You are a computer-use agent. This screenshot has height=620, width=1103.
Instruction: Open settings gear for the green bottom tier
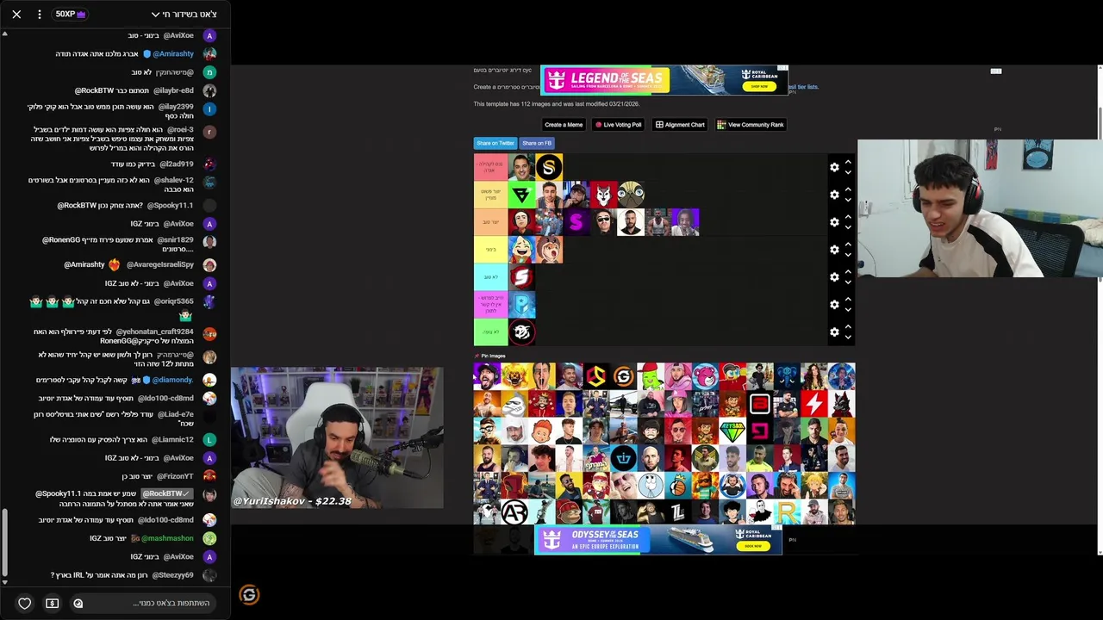[834, 332]
